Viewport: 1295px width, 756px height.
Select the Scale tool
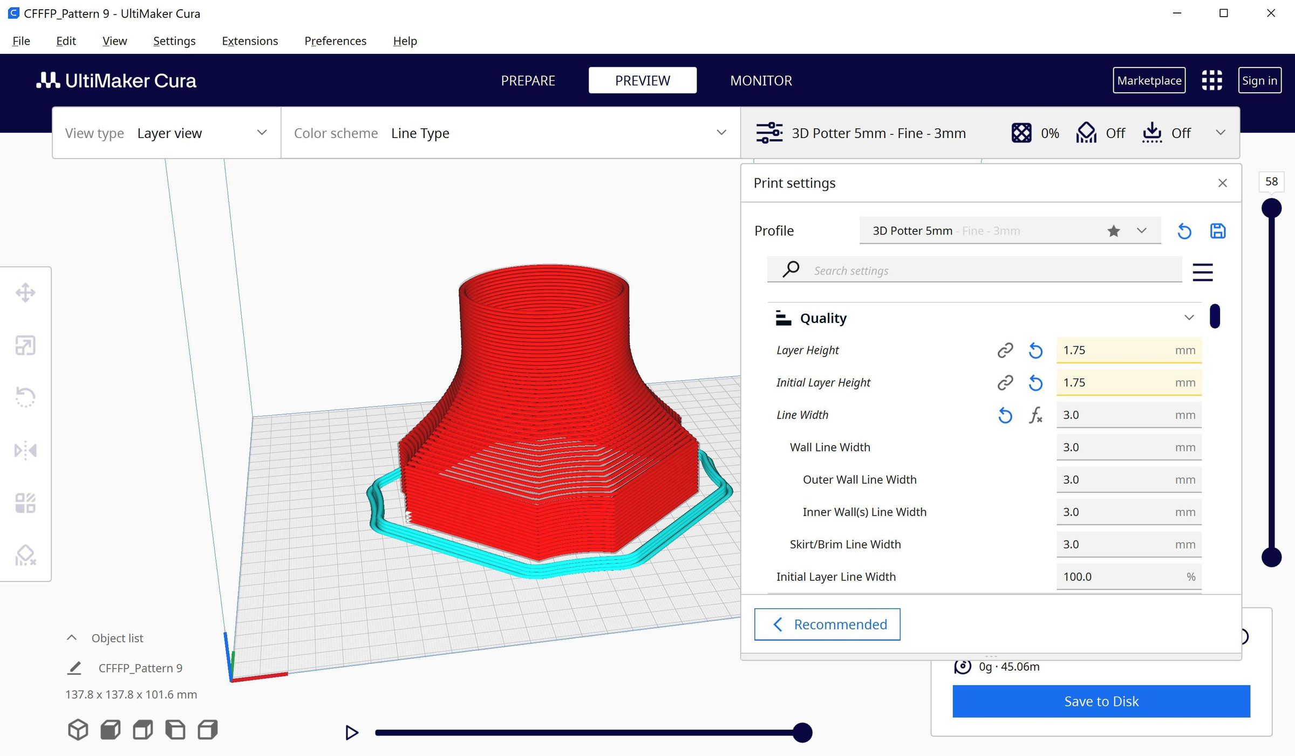25,345
